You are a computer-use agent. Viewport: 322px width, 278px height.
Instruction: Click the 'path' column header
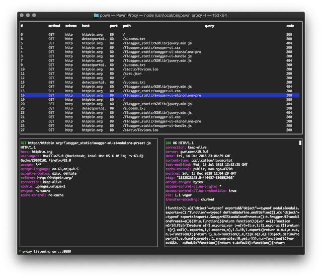(x=126, y=26)
